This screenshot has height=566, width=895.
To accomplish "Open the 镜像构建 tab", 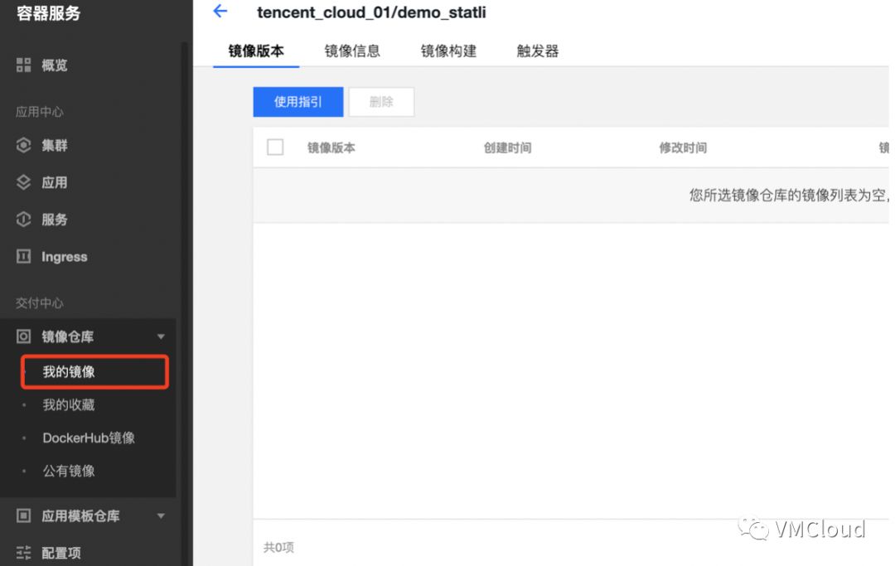I will click(448, 51).
